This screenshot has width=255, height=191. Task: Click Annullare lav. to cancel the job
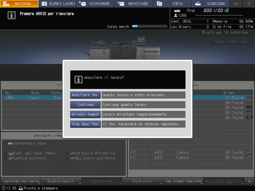coord(85,95)
